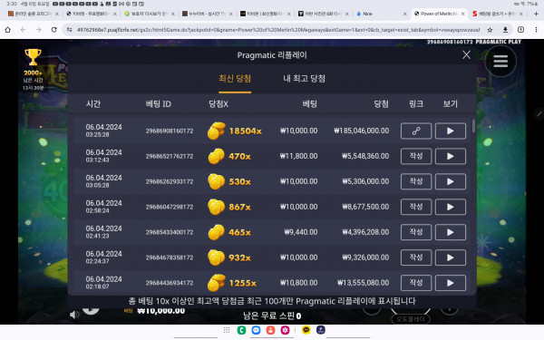Click 작성 button for 1255x win
Image resolution: width=544 pixels, height=340 pixels.
pos(416,283)
